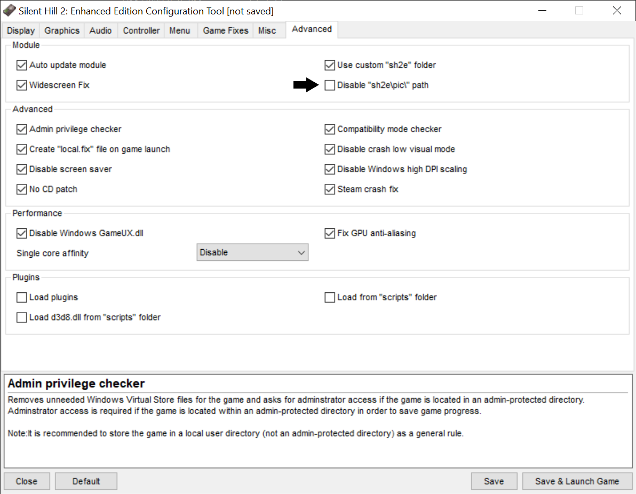The width and height of the screenshot is (636, 494).
Task: Uncheck the Steam crash fix option
Action: coord(330,189)
